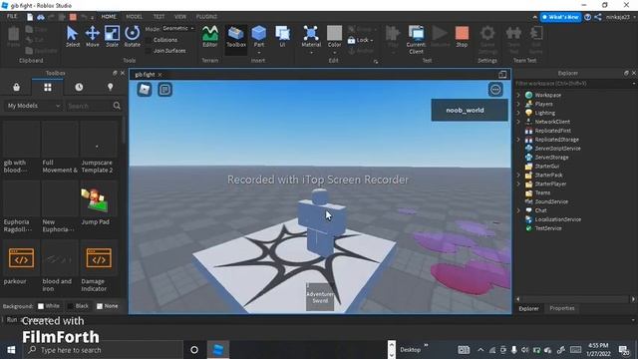Click the What's New button
638x359 pixels.
(x=560, y=17)
